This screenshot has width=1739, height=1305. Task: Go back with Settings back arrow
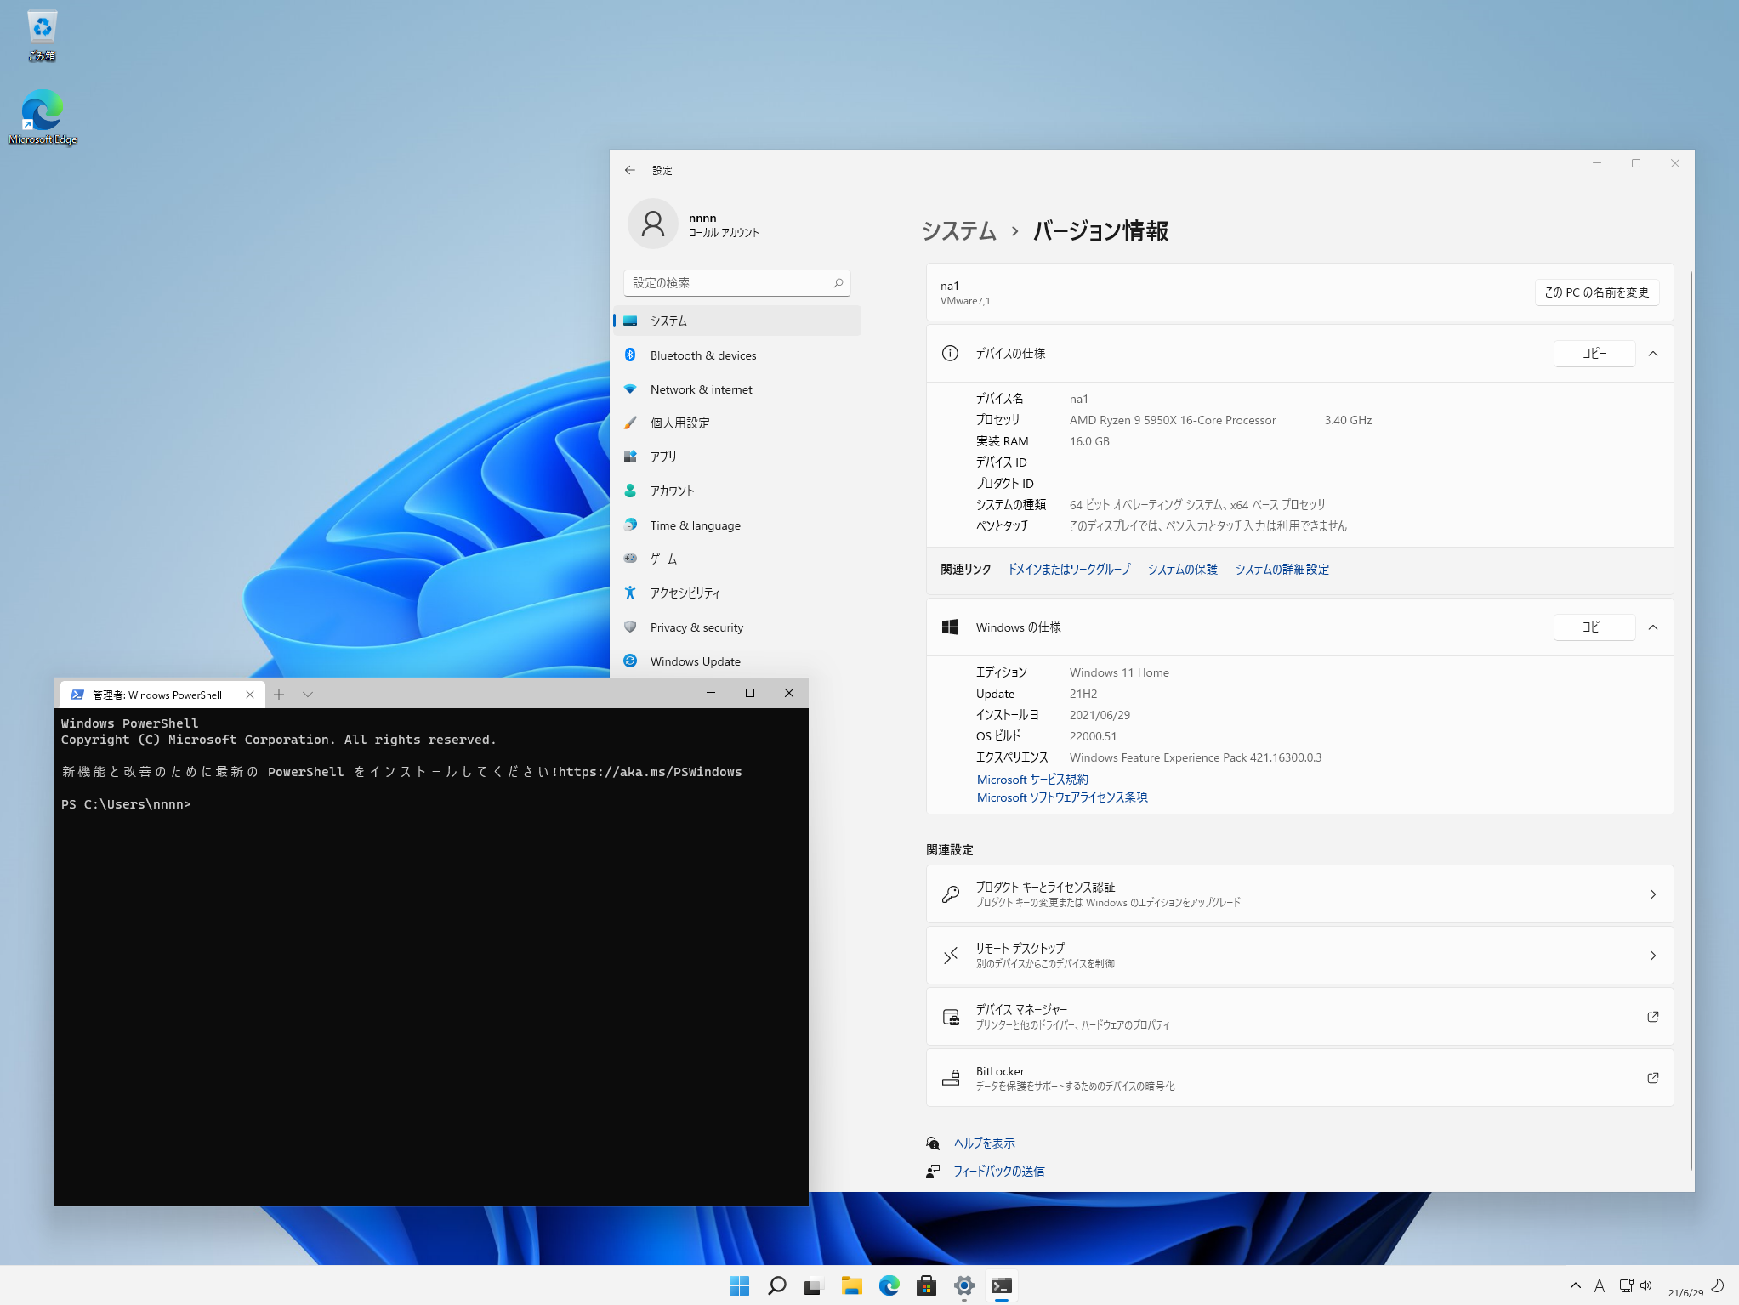pyautogui.click(x=629, y=170)
